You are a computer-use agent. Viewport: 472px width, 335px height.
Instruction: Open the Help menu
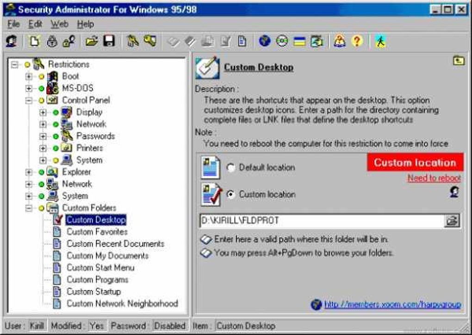(85, 24)
